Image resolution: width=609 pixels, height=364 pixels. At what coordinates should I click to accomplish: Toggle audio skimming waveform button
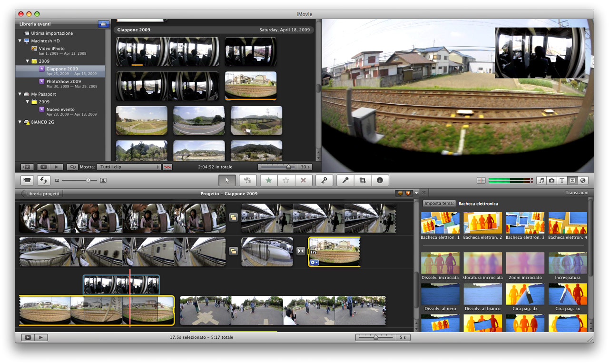(x=167, y=167)
